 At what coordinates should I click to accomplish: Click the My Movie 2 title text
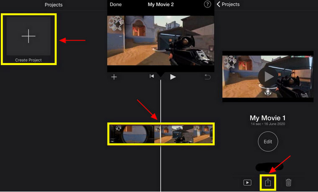click(161, 5)
